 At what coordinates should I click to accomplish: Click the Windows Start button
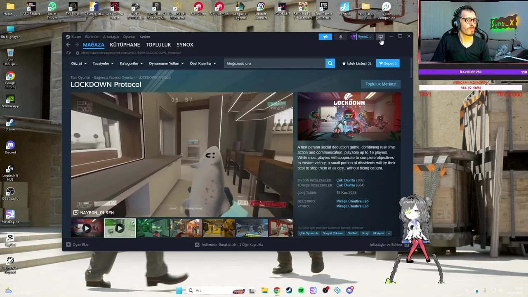[x=179, y=290]
